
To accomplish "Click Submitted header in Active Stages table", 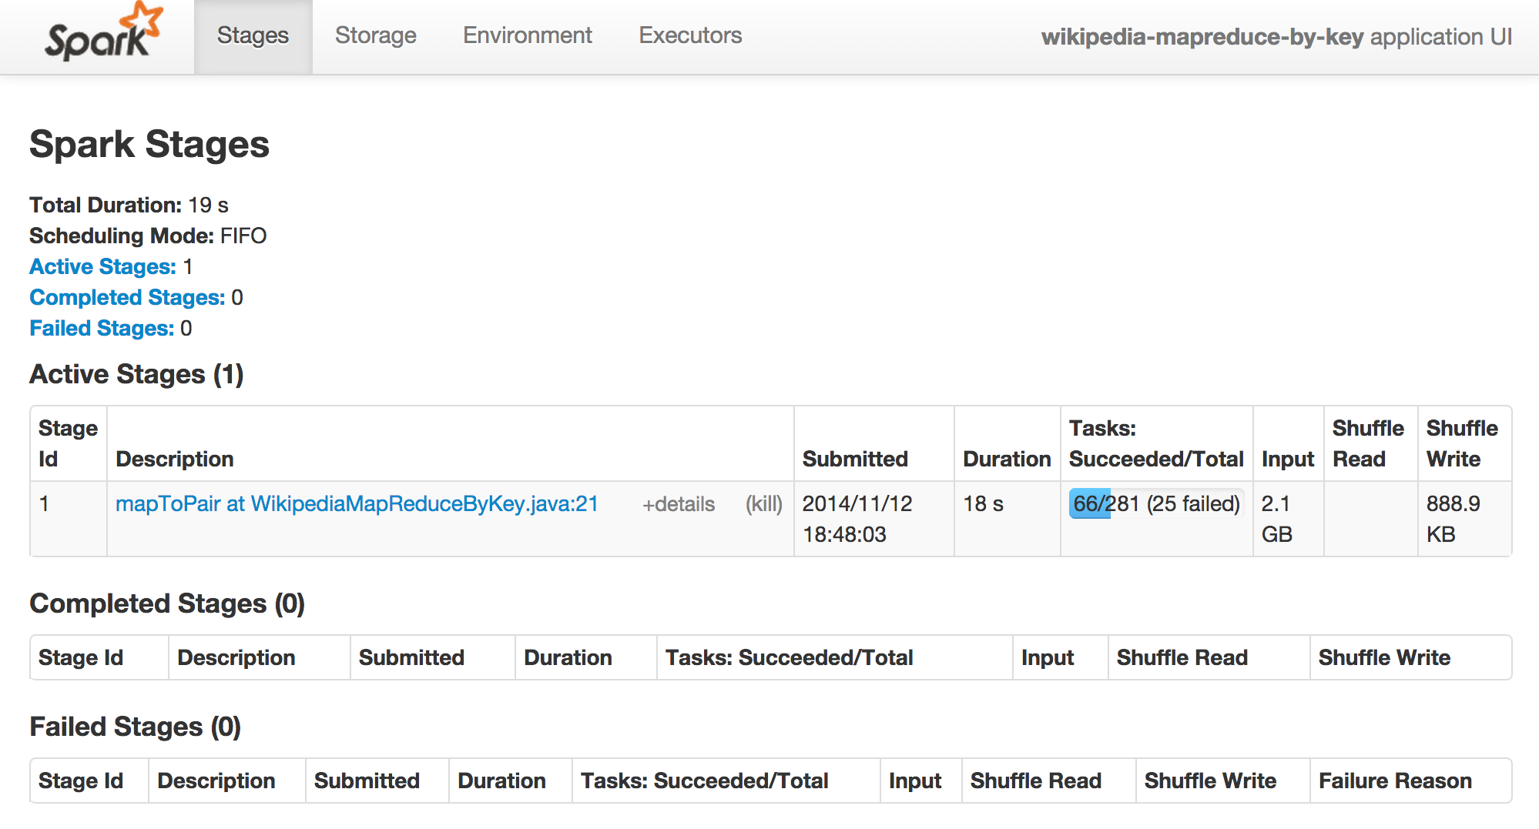I will (855, 459).
